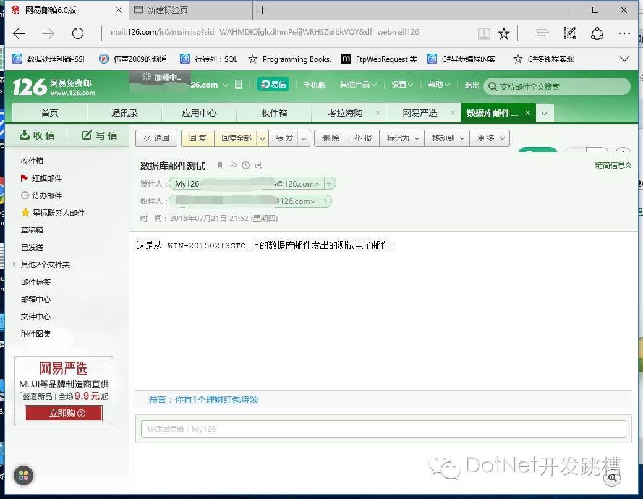Click the browser forward arrow
643x499 pixels.
pos(48,33)
